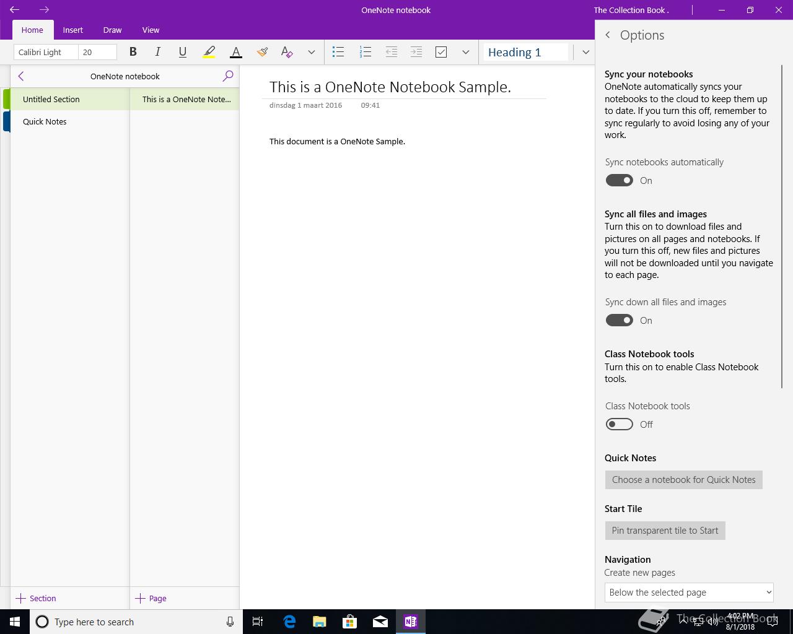This screenshot has width=793, height=634.
Task: Select the Untitled Section
Action: (69, 99)
